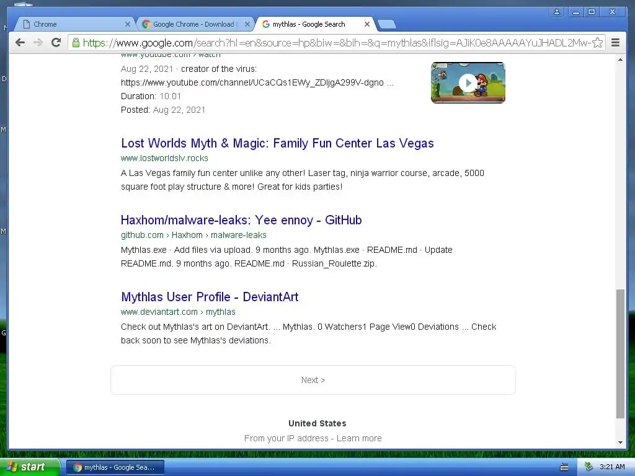
Task: Click mythlas Google Search taskbar button
Action: point(115,467)
